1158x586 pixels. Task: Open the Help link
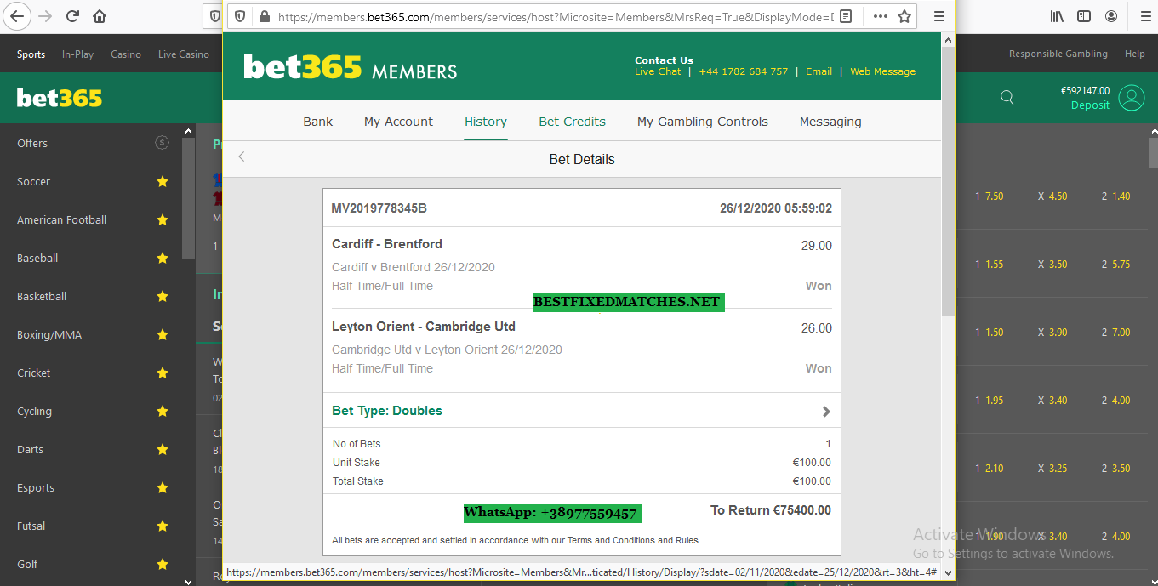tap(1135, 54)
